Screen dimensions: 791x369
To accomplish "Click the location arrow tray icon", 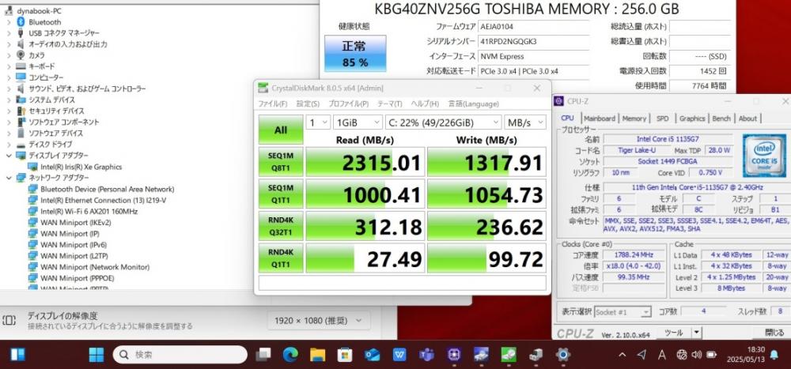I will click(x=642, y=355).
